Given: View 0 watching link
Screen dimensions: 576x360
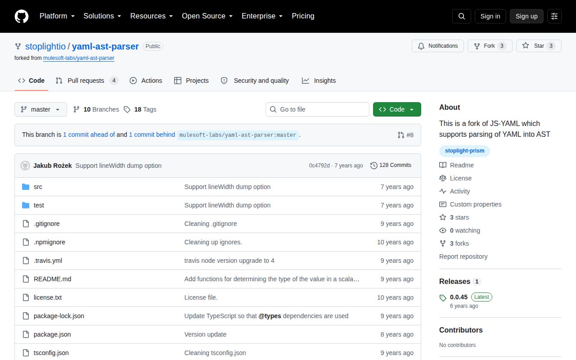Looking at the screenshot, I should (x=459, y=230).
